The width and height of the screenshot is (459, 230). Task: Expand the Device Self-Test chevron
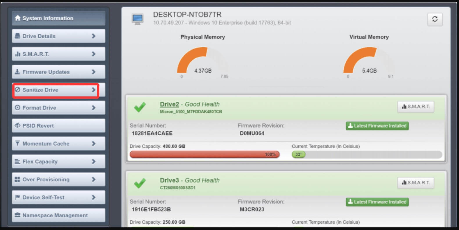coord(94,197)
